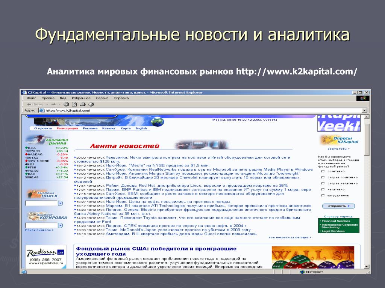Screen dimensions: 385x288
Task: Expand the address bar dropdown
Action: pos(365,111)
